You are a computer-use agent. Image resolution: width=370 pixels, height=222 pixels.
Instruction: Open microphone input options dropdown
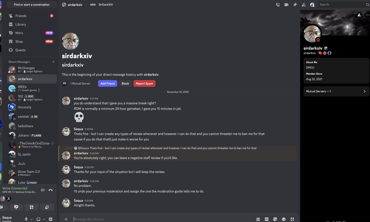click(x=31, y=219)
